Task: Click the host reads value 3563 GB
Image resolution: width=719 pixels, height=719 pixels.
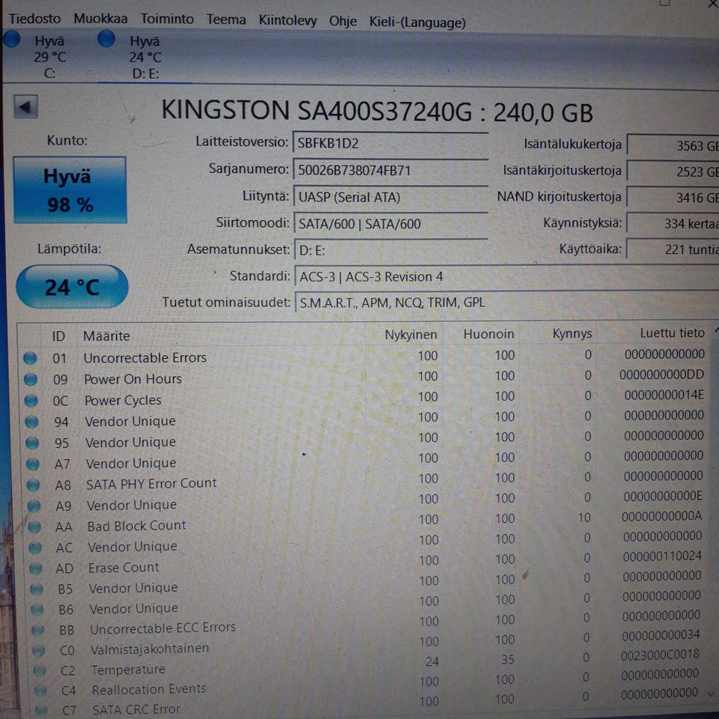Action: pyautogui.click(x=673, y=145)
